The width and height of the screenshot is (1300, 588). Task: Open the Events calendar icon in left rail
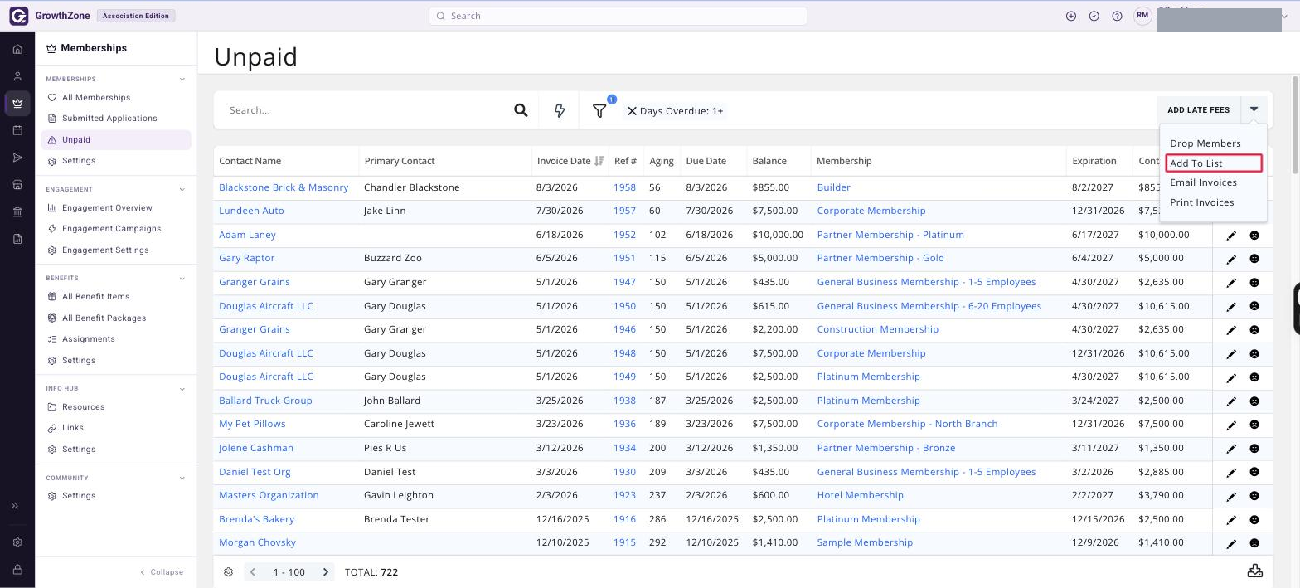17,130
